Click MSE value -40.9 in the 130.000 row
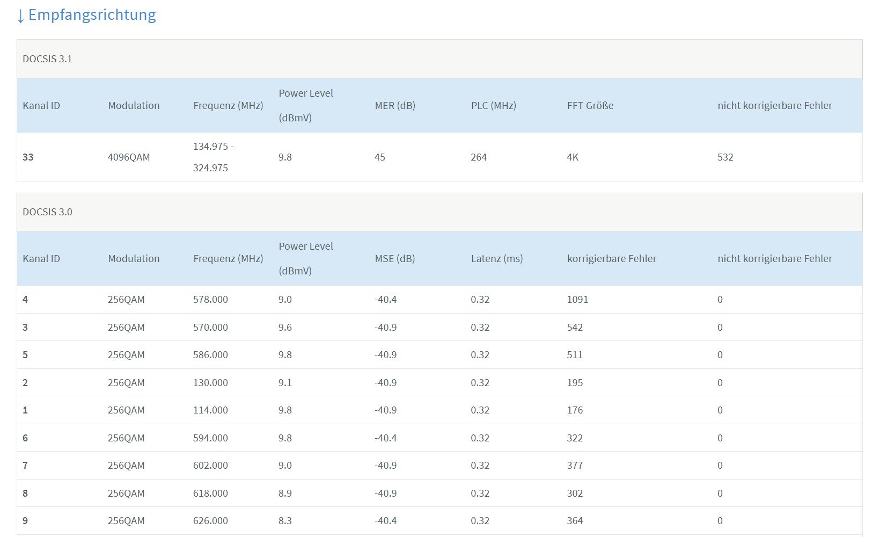 (x=386, y=383)
